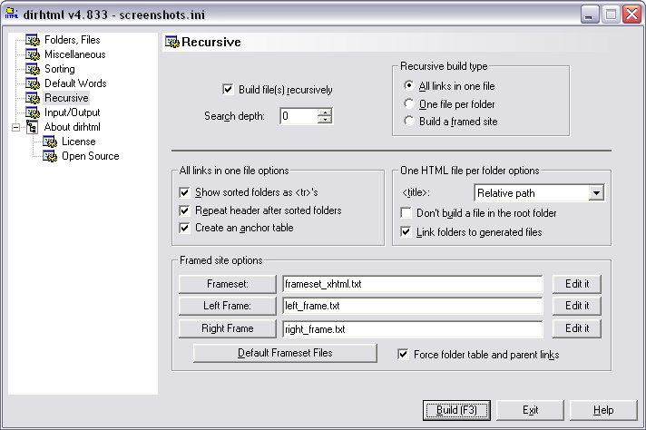Open the Folders, Files settings page
This screenshot has width=646, height=430.
pyautogui.click(x=72, y=40)
